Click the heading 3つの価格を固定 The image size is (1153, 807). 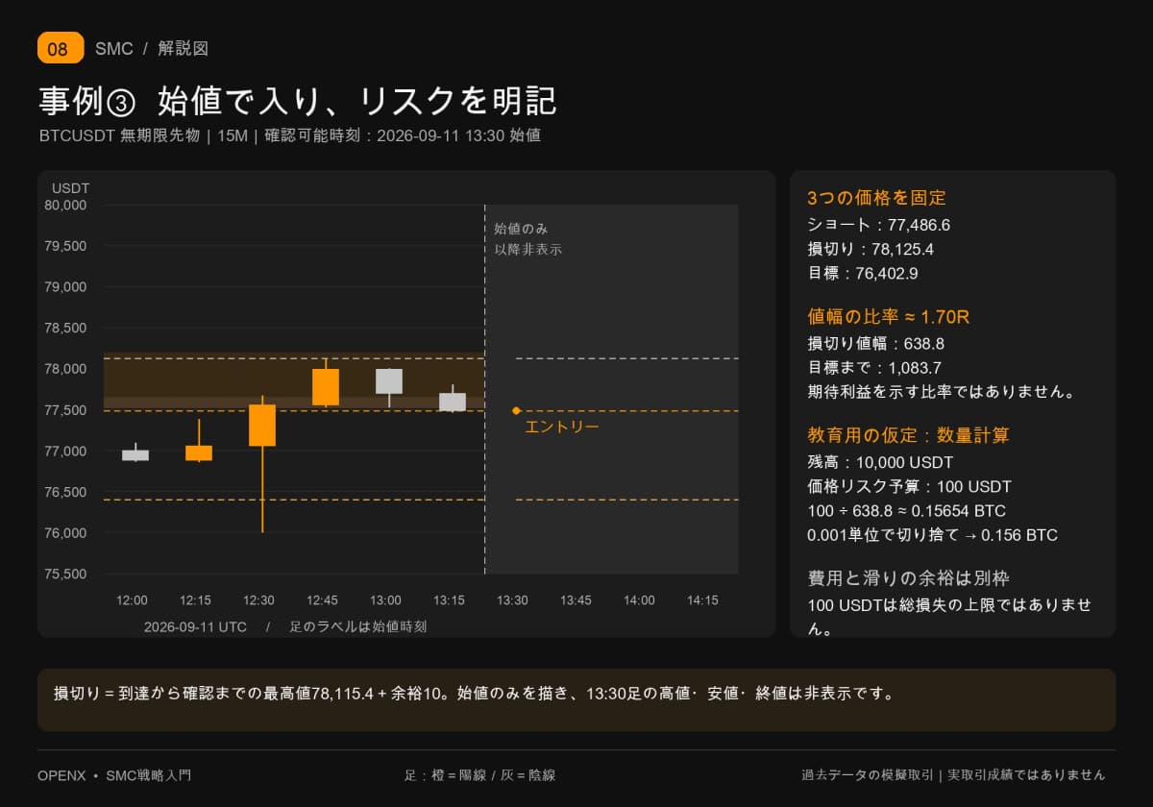pyautogui.click(x=877, y=198)
